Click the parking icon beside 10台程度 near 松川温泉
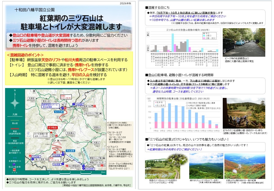 coord(73,104)
